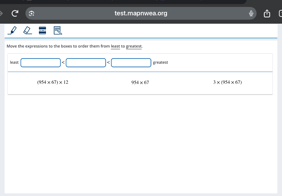Click the 'least' label beside first box
The image size is (282, 196).
pyautogui.click(x=14, y=62)
